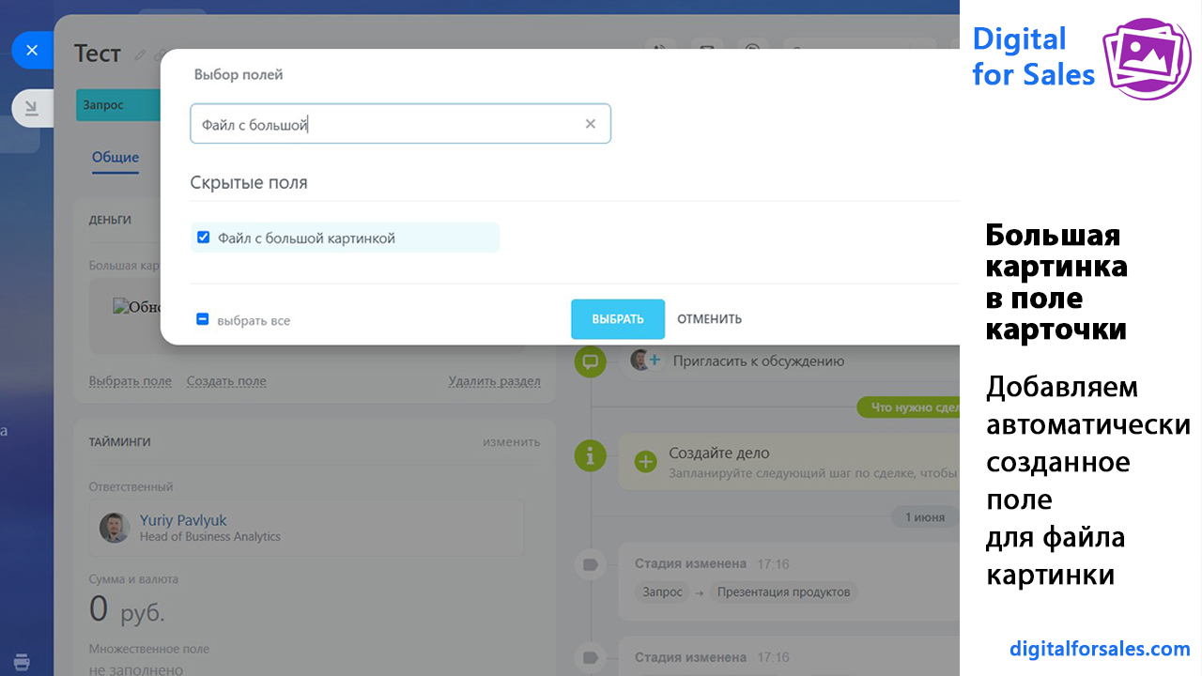This screenshot has width=1202, height=676.
Task: Click the 'Презентация продуктов' stage label
Action: 784,592
